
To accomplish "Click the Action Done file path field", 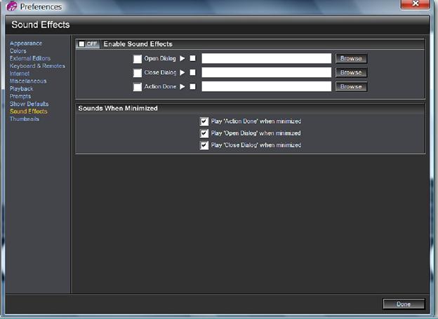I will (266, 86).
